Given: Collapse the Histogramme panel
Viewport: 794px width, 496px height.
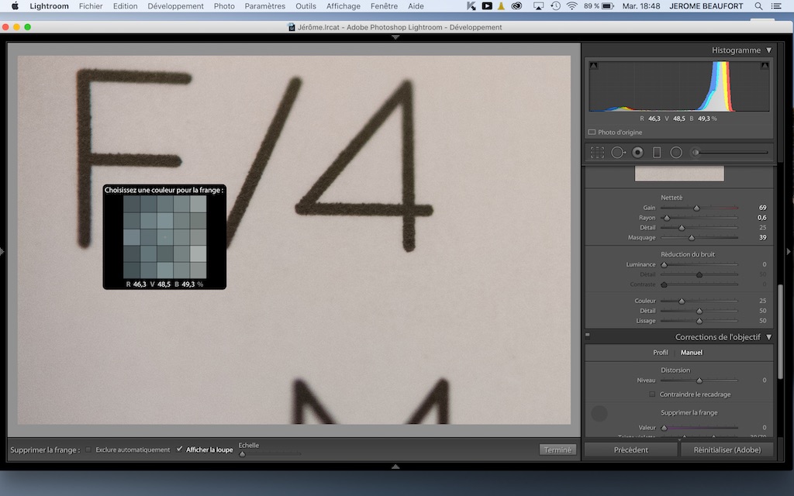Looking at the screenshot, I should pos(768,50).
